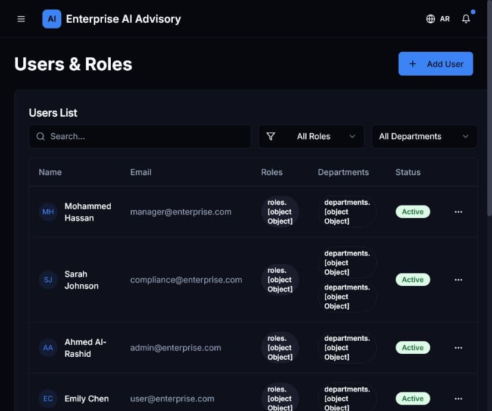Click the EC avatar
Image resolution: width=492 pixels, height=411 pixels.
pos(48,398)
